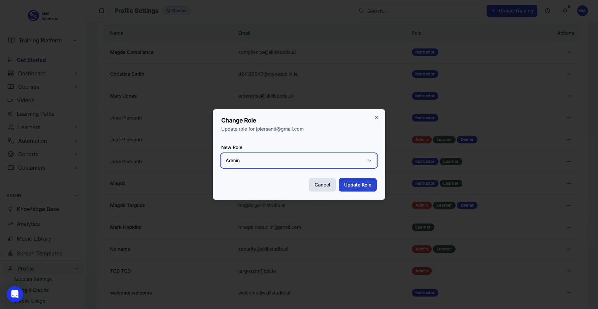Open the actions menu for Mark Hopkins
This screenshot has width=598, height=309.
(568, 227)
